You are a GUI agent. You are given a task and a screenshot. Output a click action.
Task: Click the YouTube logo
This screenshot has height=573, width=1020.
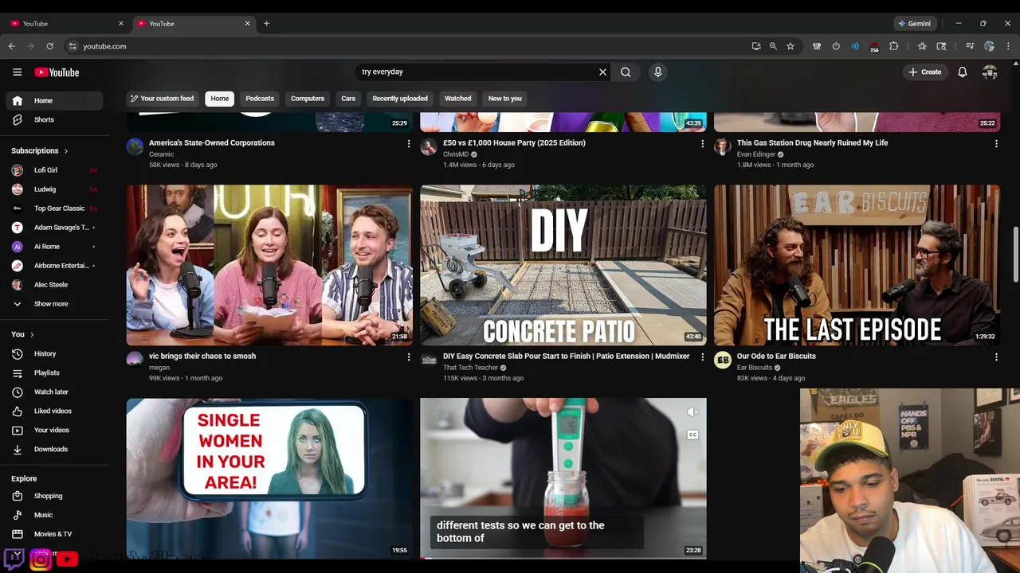pos(57,72)
